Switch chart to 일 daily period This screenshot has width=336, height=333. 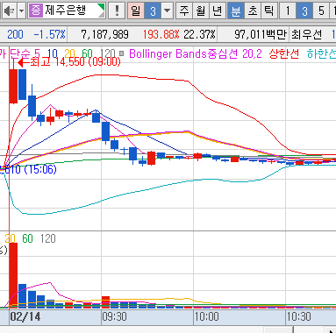click(136, 11)
